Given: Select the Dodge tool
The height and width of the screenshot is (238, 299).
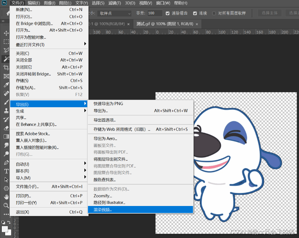Looking at the screenshot, I should [6, 154].
